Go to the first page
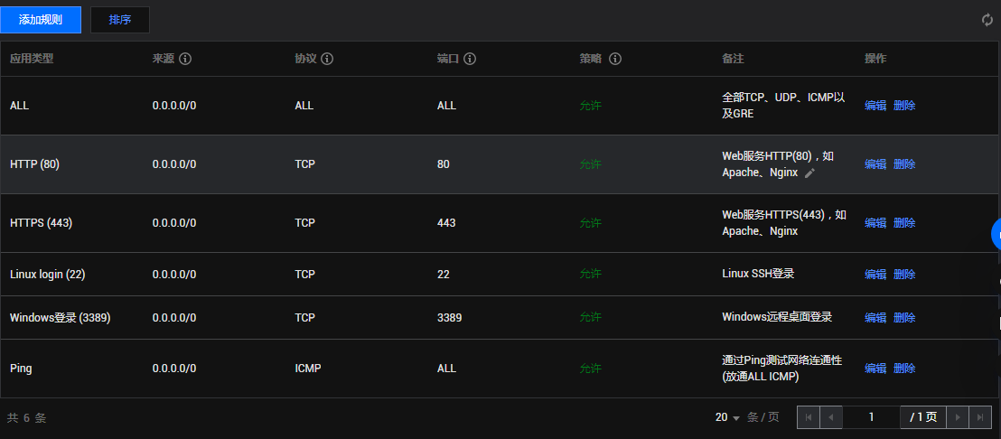This screenshot has width=1001, height=439. [x=809, y=417]
